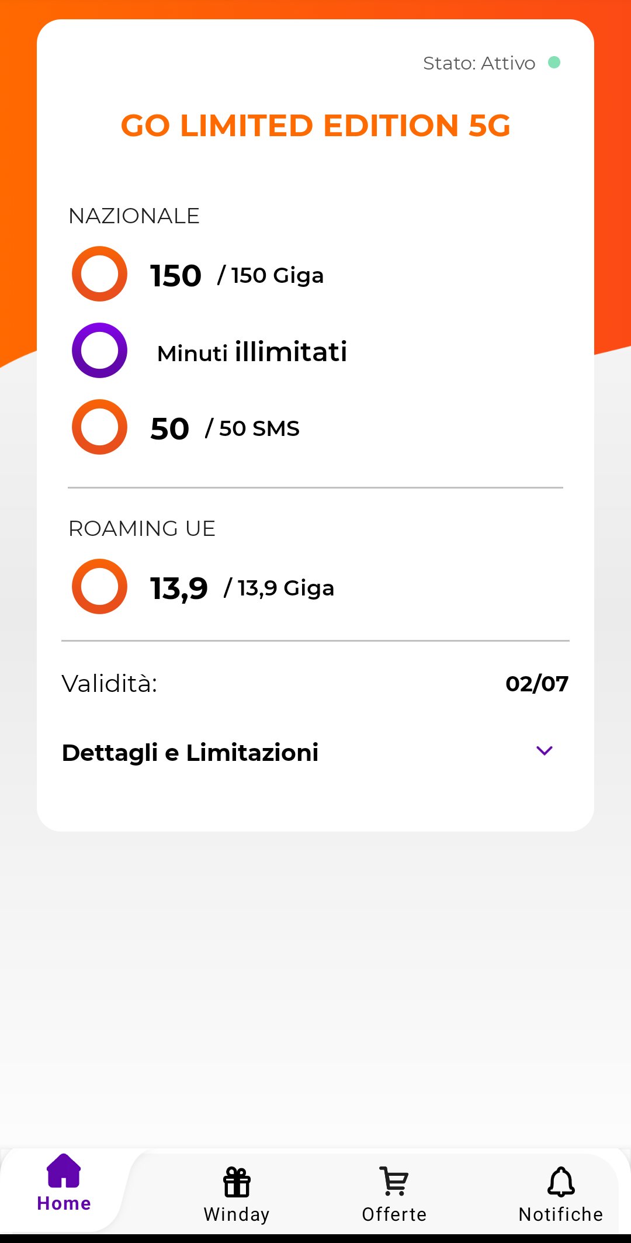Open the Notifiche bell icon

[x=561, y=1182]
